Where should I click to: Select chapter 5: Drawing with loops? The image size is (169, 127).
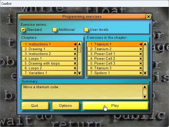click(49, 63)
